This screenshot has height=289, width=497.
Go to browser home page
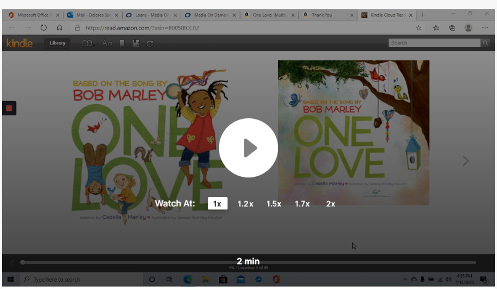tap(60, 28)
